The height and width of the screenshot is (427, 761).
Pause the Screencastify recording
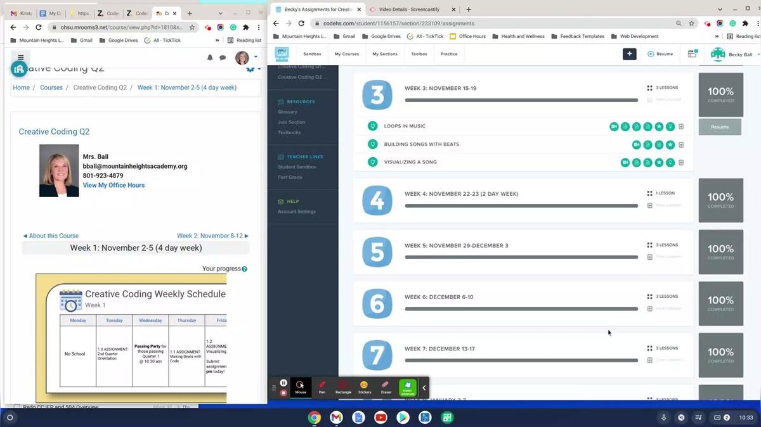pyautogui.click(x=283, y=383)
